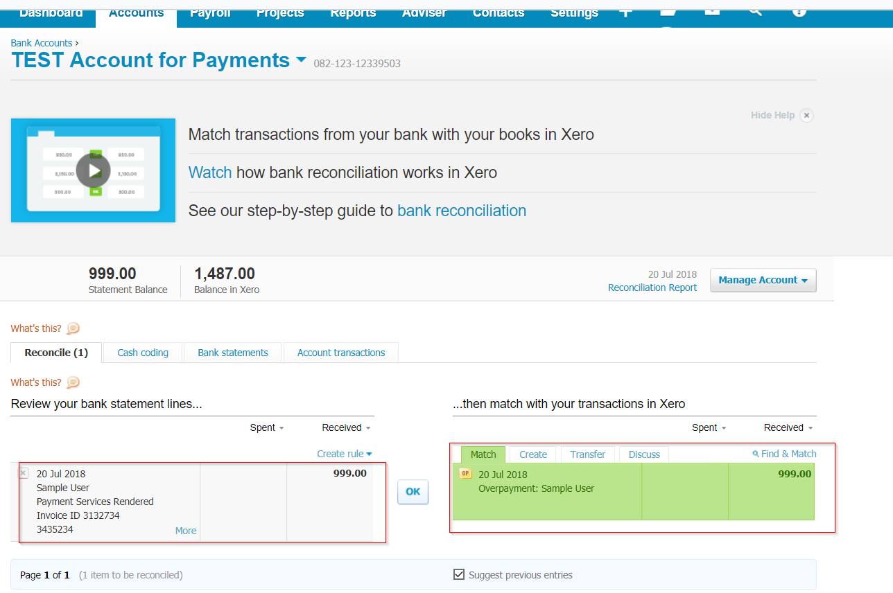Viewport: 893px width, 593px height.
Task: Click speech bubble icon above Reconcile tab
Action: [73, 328]
